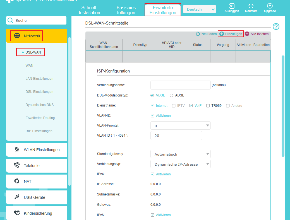
Task: Click the Ausloggen logout icon
Action: point(232,6)
